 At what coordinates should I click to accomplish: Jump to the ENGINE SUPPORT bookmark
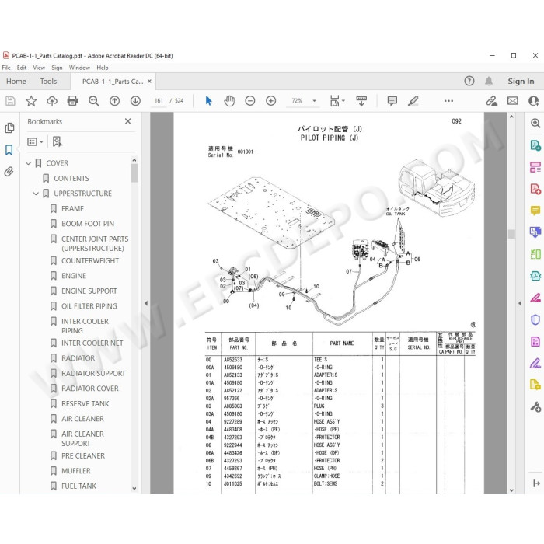click(89, 291)
